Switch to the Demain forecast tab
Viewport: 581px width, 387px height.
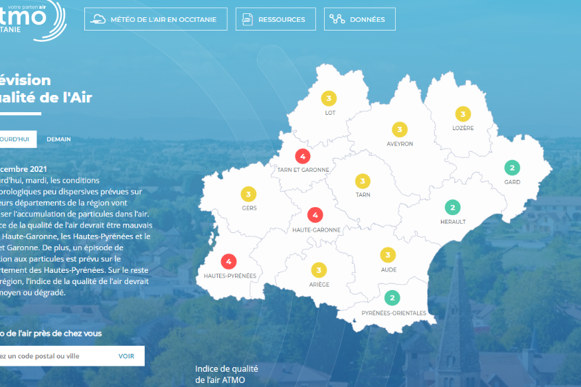[x=58, y=139]
